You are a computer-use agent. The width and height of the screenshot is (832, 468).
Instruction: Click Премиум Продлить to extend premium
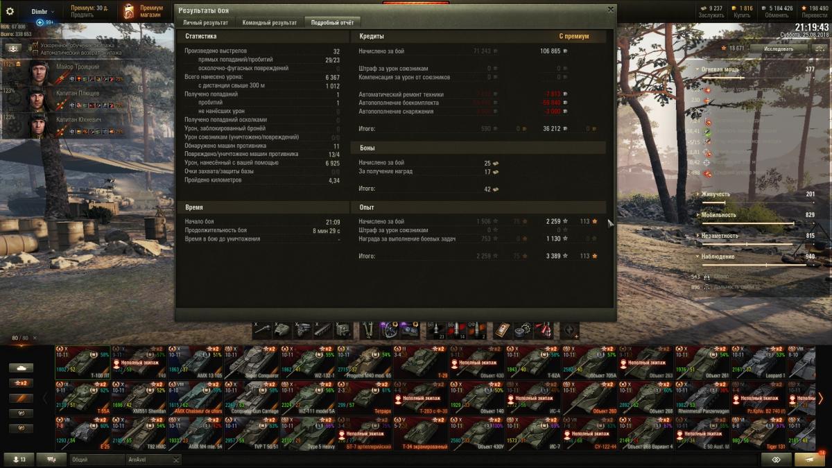point(89,11)
